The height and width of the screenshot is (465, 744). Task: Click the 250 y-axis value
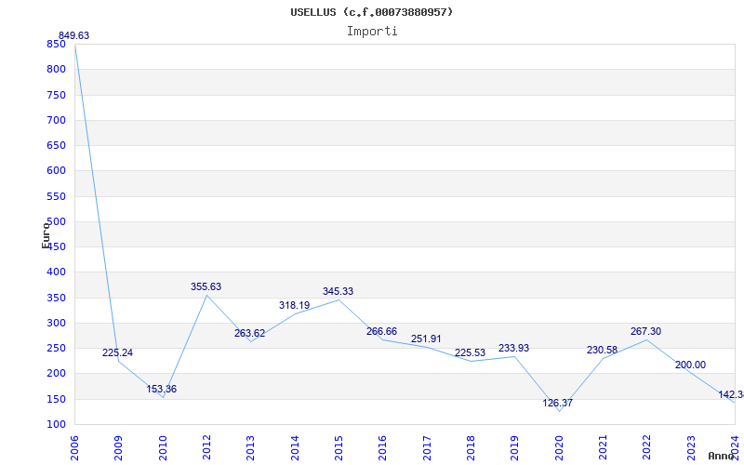tap(56, 348)
